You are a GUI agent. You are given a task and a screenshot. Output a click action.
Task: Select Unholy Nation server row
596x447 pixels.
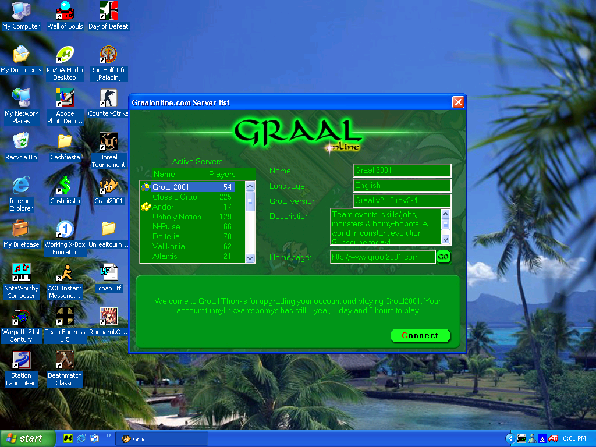click(x=188, y=217)
